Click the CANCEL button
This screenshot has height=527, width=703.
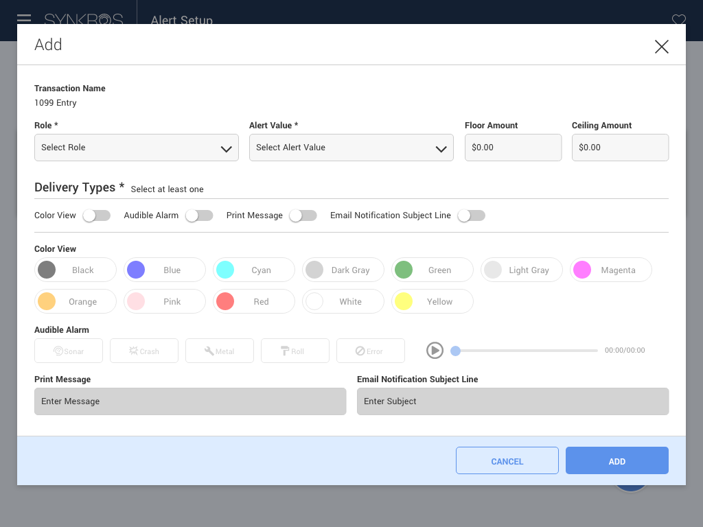click(x=507, y=460)
